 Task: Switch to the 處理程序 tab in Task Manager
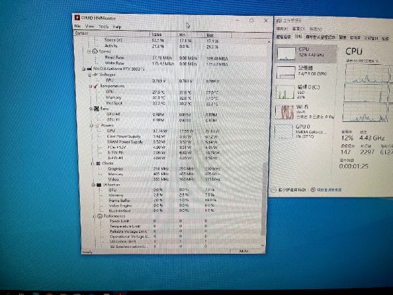(x=284, y=37)
